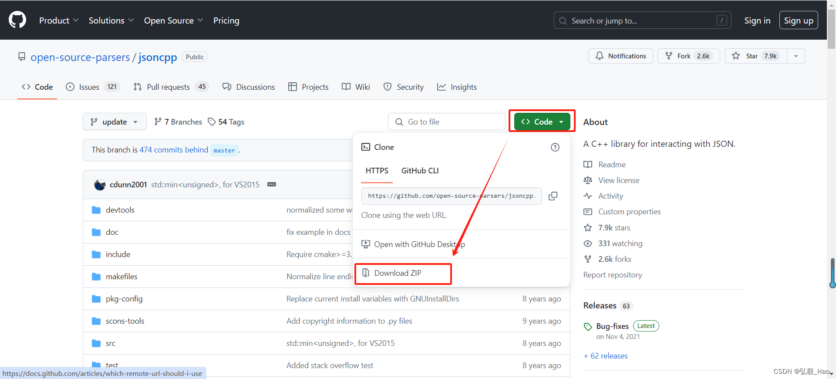Star the jsoncpp repository
Viewport: 836px width, 379px height.
[755, 56]
